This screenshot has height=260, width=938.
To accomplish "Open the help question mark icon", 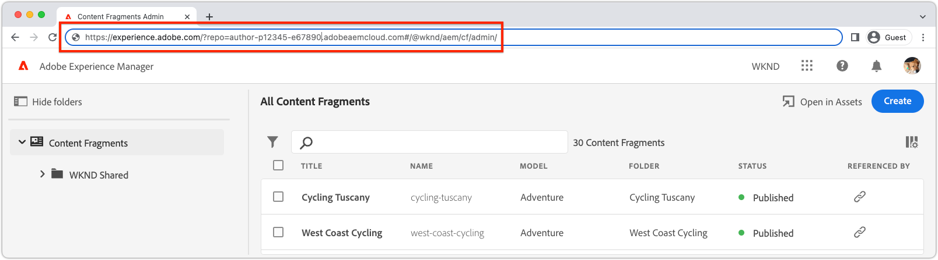I will pos(842,66).
